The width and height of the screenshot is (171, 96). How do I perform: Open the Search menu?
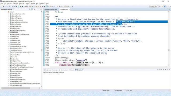tap(28, 4)
